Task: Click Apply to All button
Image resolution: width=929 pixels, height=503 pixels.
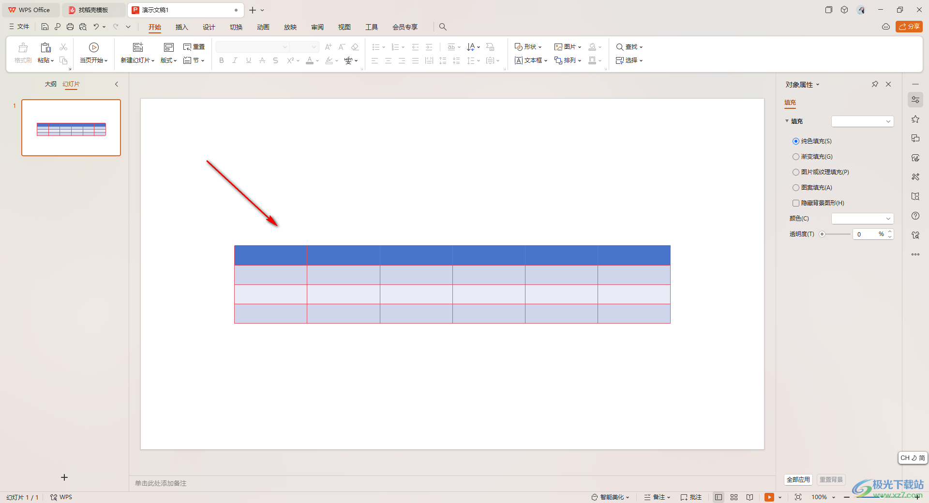Action: pos(798,480)
